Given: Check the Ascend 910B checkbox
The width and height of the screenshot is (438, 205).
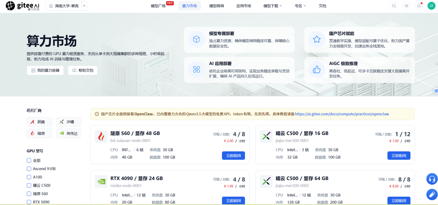Looking at the screenshot, I should [29, 169].
